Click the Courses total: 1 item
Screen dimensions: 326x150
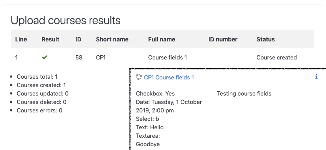37,77
